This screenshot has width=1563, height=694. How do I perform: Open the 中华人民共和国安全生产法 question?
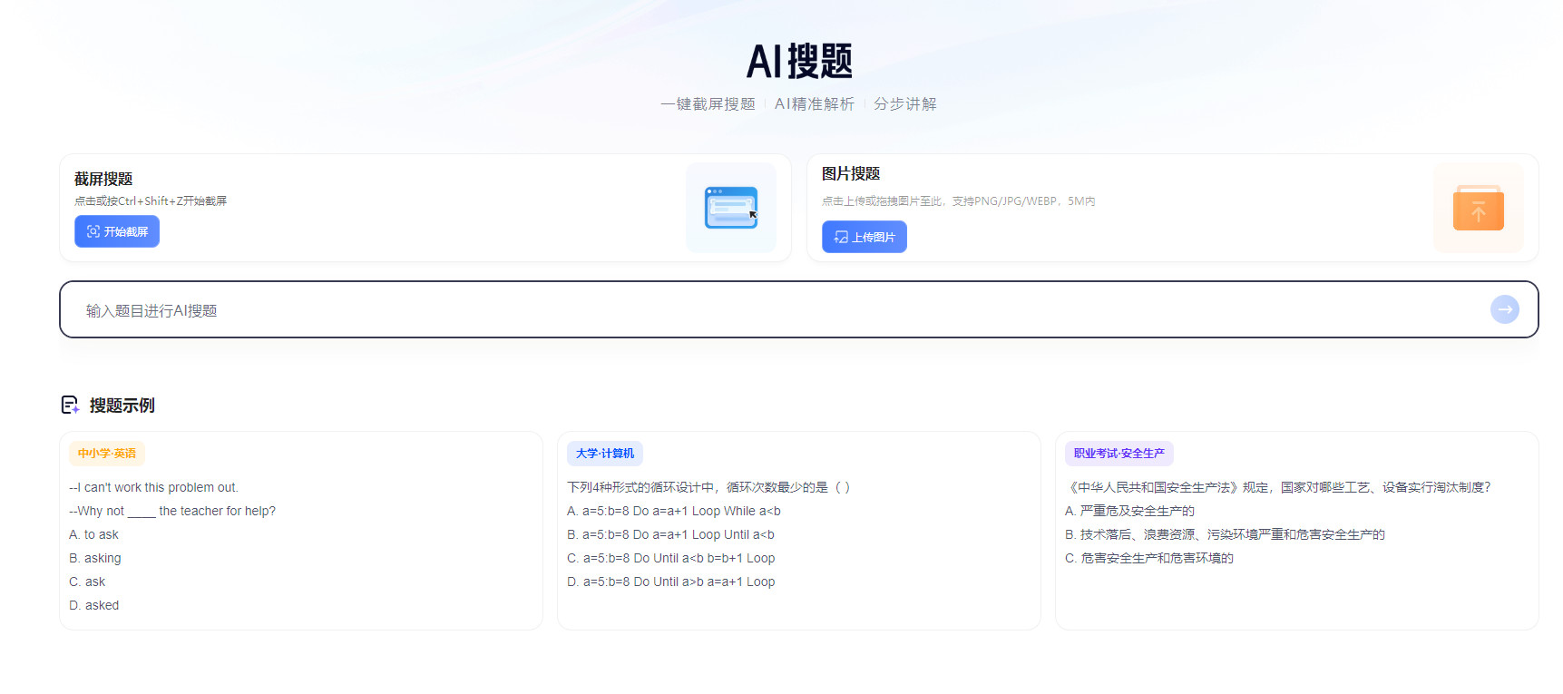[1277, 487]
